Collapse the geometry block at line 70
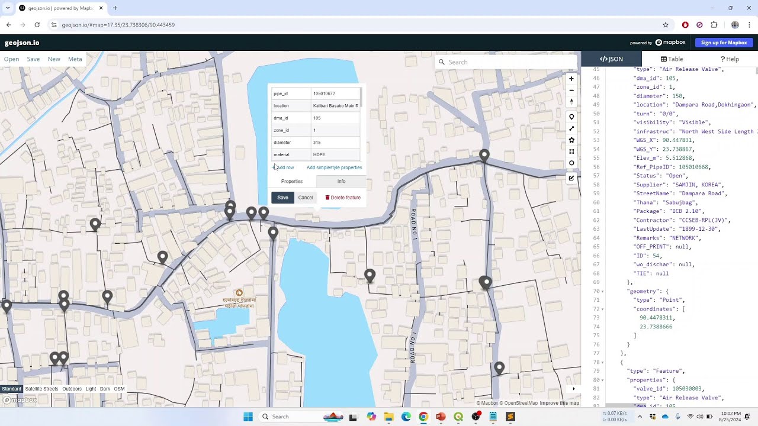758x426 pixels. click(603, 292)
